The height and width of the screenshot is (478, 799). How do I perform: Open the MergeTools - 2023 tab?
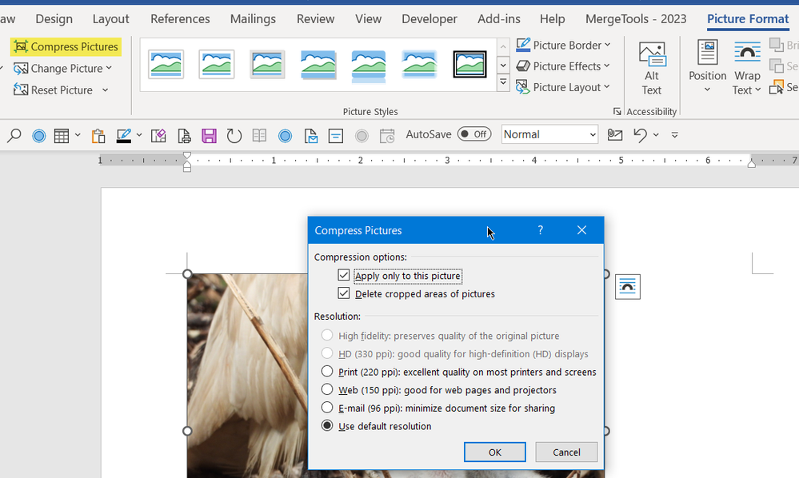click(x=636, y=19)
